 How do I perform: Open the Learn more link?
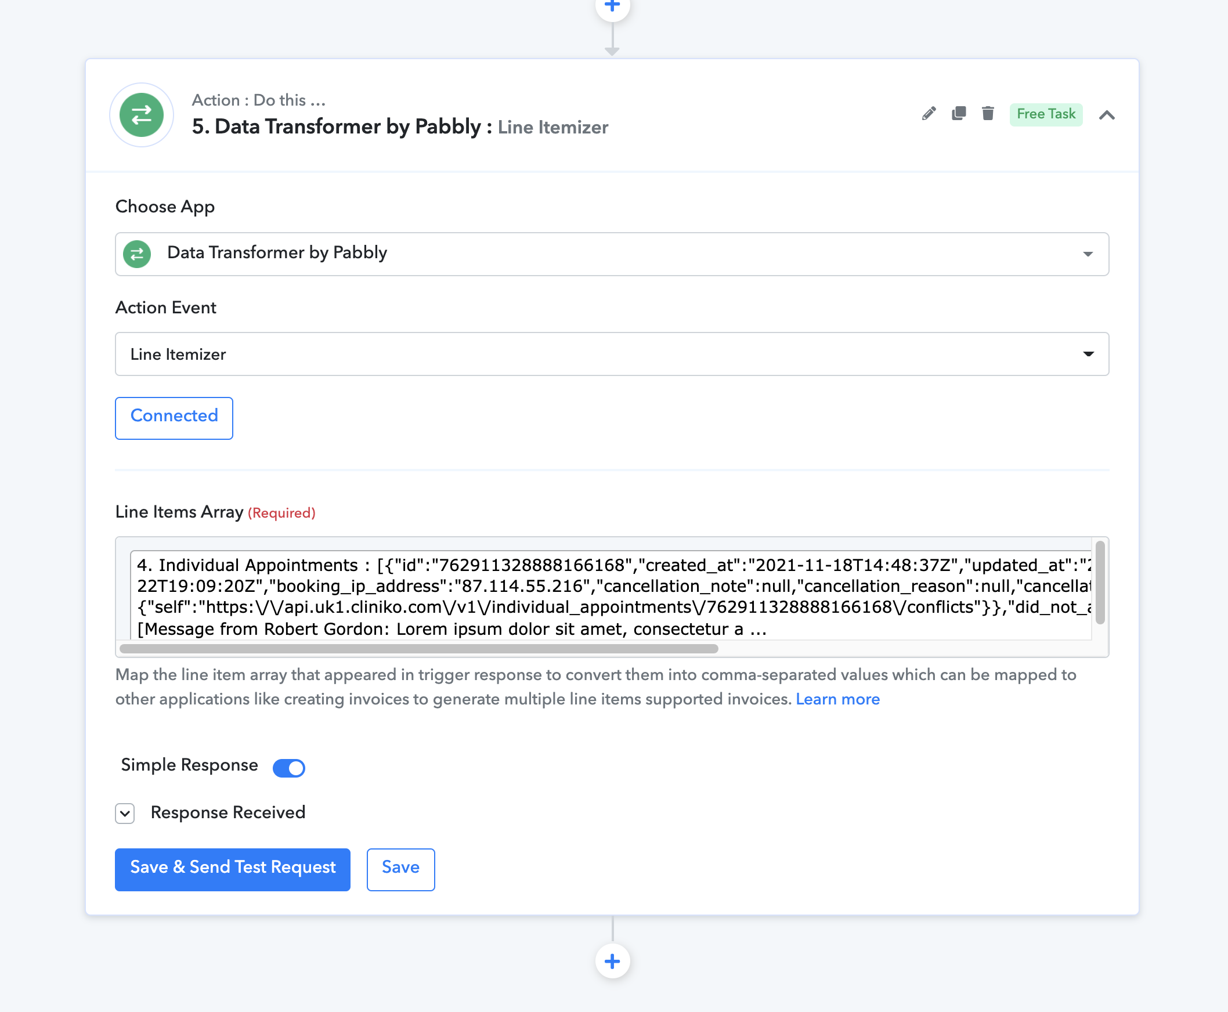coord(837,699)
